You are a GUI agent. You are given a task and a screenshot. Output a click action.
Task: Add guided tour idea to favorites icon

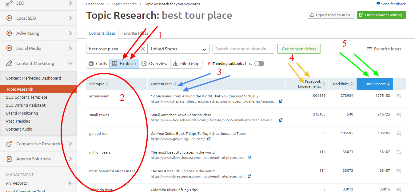click(399, 134)
